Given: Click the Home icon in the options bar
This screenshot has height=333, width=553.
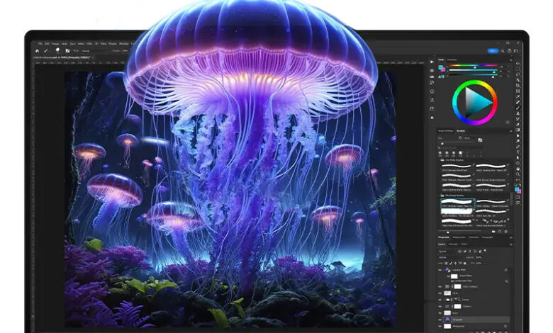Looking at the screenshot, I should click(x=37, y=51).
